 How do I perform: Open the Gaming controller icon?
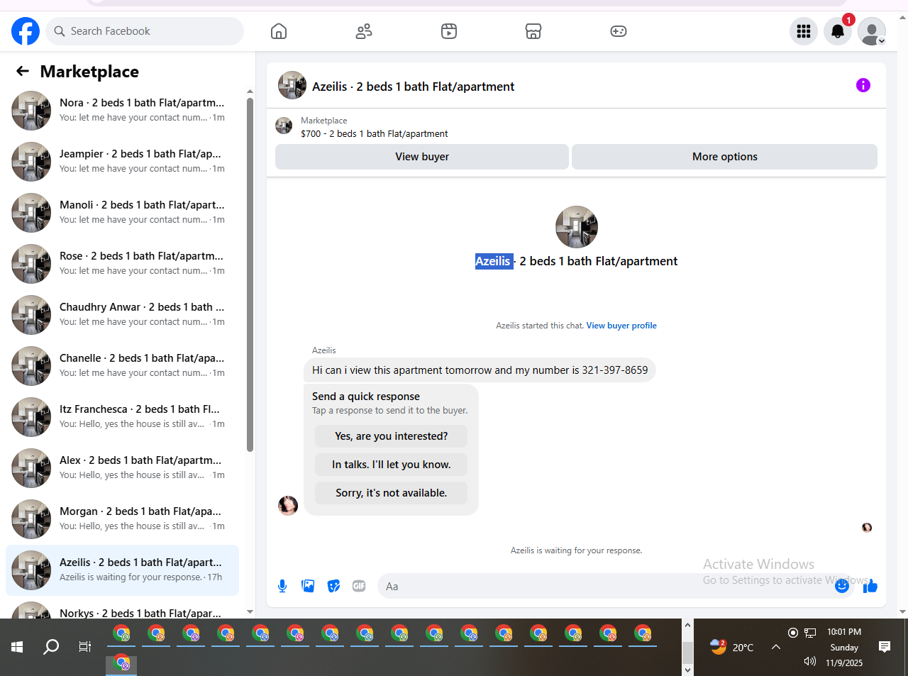click(619, 31)
